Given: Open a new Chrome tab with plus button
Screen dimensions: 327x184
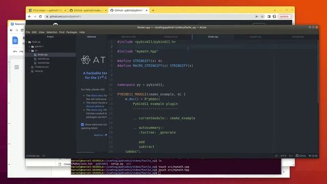Looking at the screenshot, I should 153,10.
